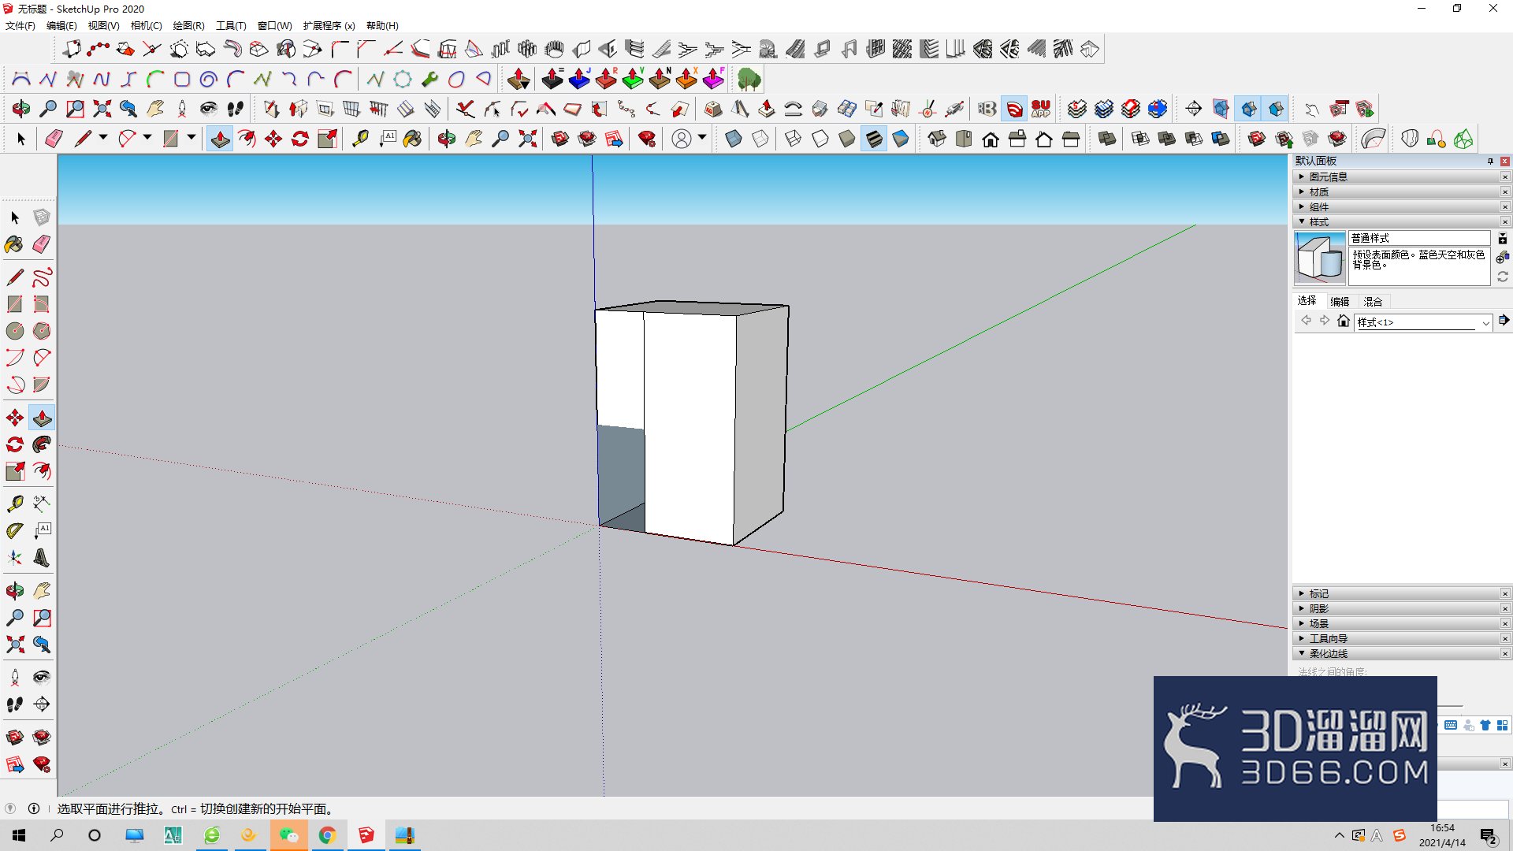Image resolution: width=1513 pixels, height=851 pixels.
Task: Open Windows Start menu
Action: (x=19, y=835)
